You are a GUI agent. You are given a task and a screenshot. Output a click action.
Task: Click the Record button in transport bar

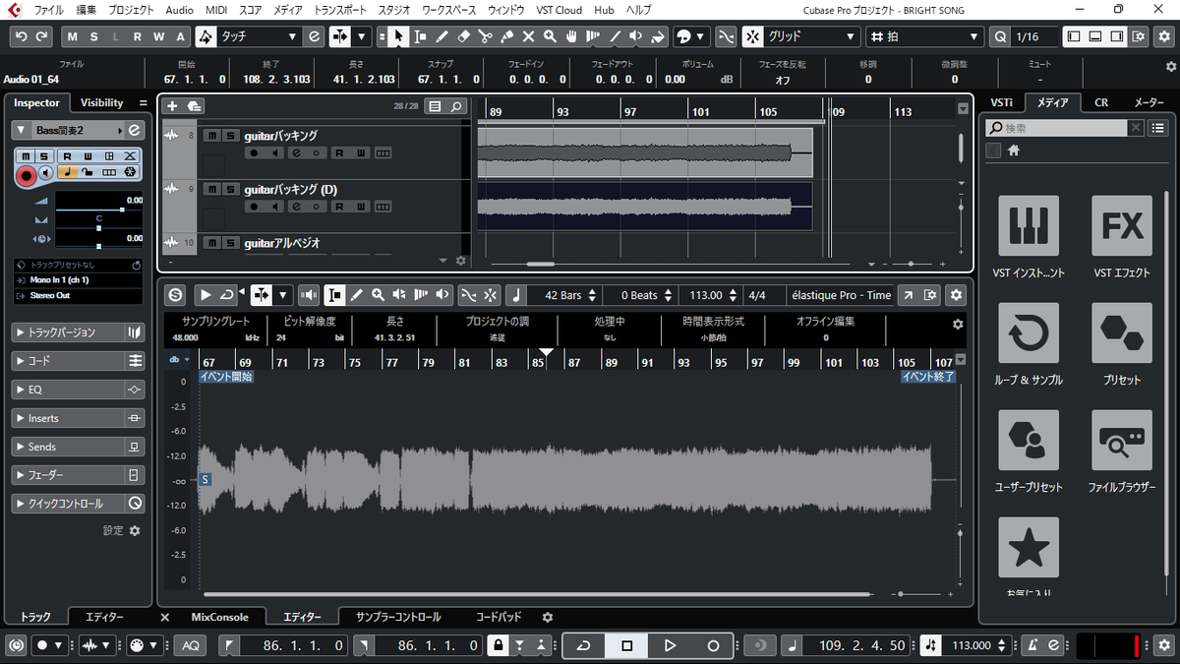click(x=713, y=645)
